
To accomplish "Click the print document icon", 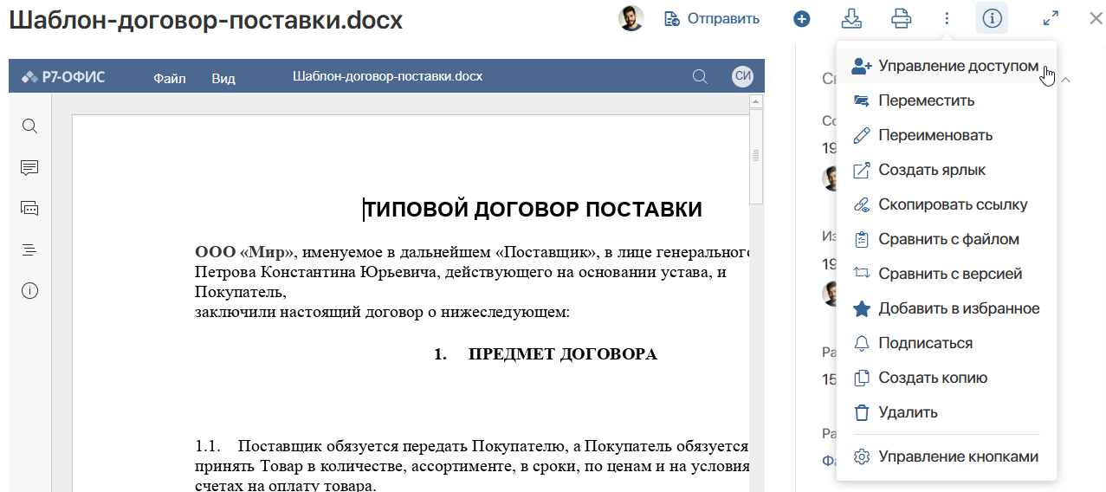I will click(x=902, y=18).
